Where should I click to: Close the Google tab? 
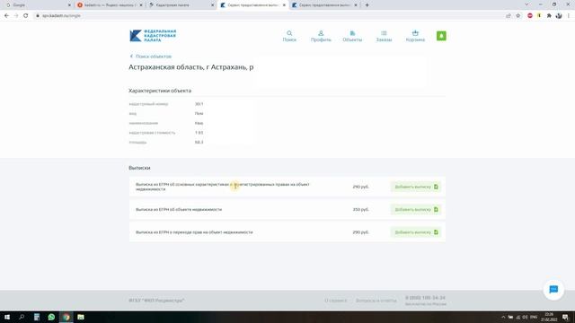tap(69, 5)
